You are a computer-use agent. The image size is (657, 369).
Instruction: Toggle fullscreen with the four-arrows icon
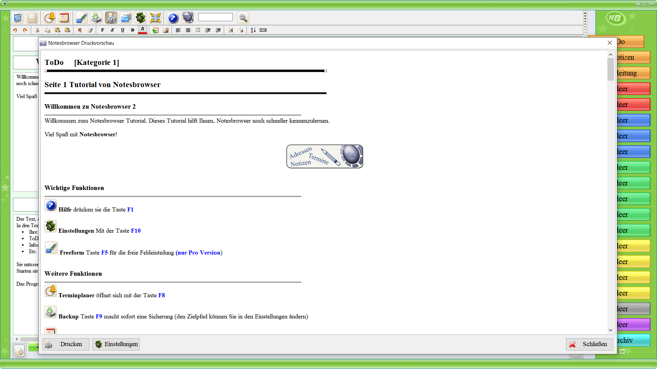[155, 18]
